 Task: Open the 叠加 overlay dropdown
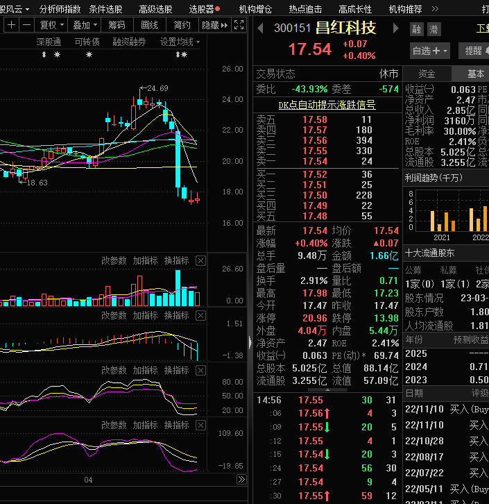coord(85,25)
